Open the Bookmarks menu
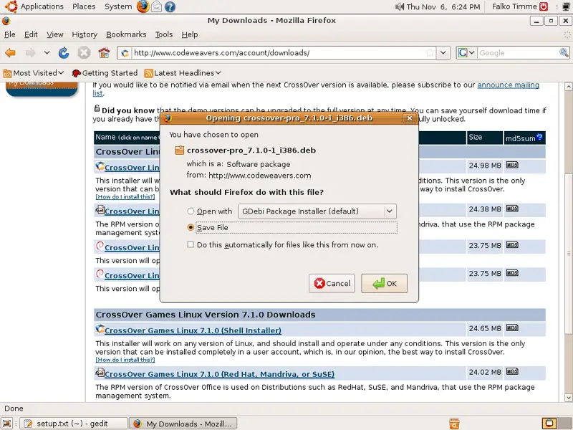Viewport: 573px width, 430px height. [x=126, y=34]
